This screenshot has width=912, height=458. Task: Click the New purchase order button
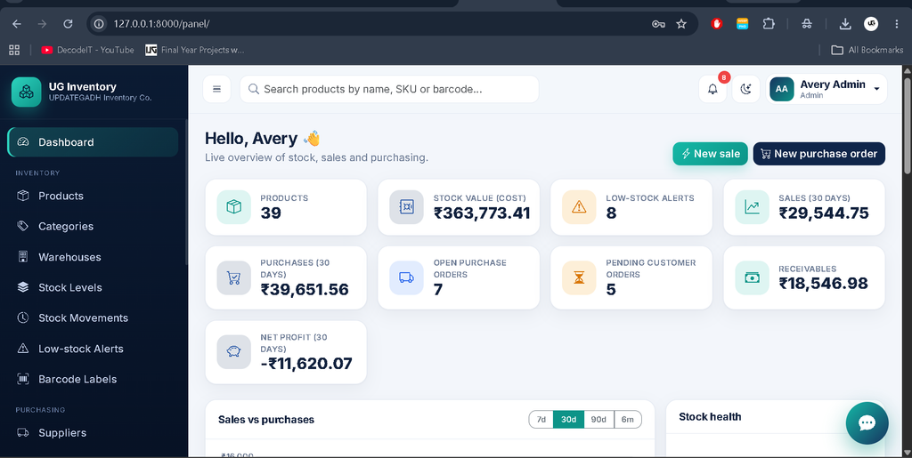819,154
